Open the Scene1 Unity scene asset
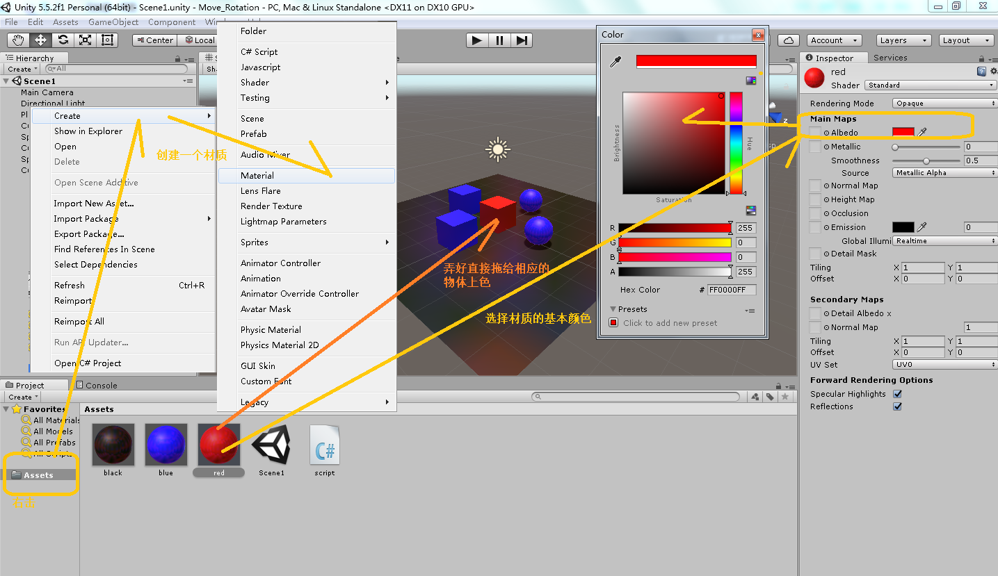Screen dimensions: 998x576 tap(271, 445)
